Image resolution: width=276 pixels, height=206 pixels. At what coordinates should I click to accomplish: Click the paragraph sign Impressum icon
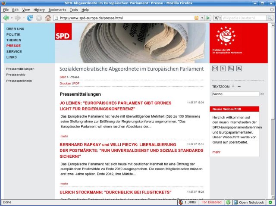[223, 69]
